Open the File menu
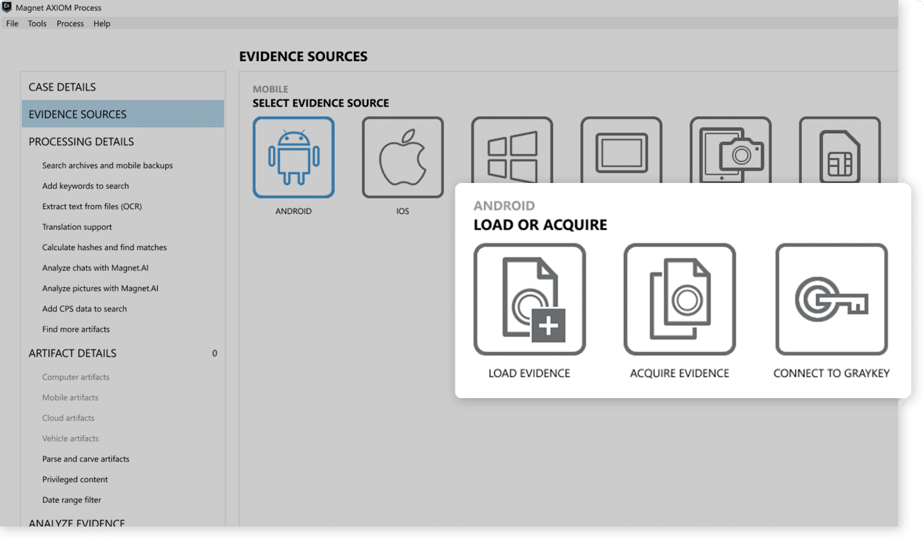The width and height of the screenshot is (924, 540). pos(12,24)
